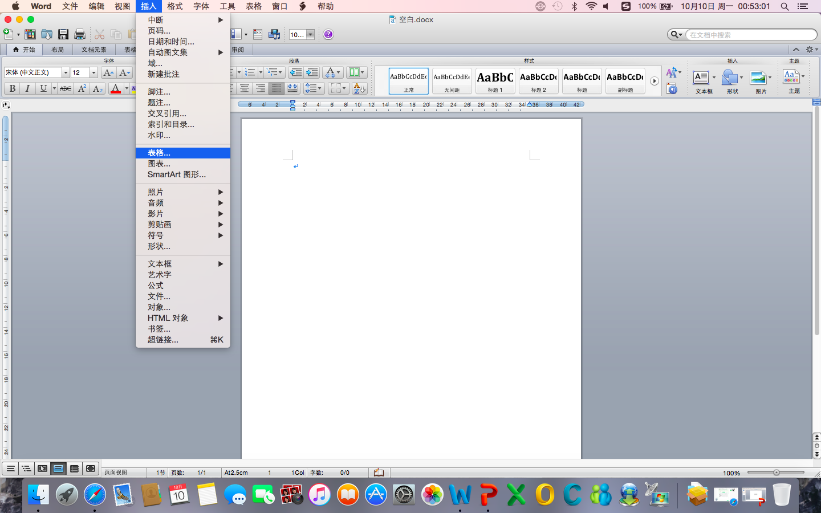Image resolution: width=821 pixels, height=513 pixels.
Task: Switch to the 布局 ribbon tab
Action: click(58, 50)
